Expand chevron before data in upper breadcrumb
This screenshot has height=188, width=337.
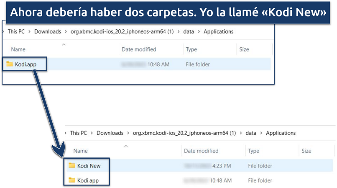(179, 32)
